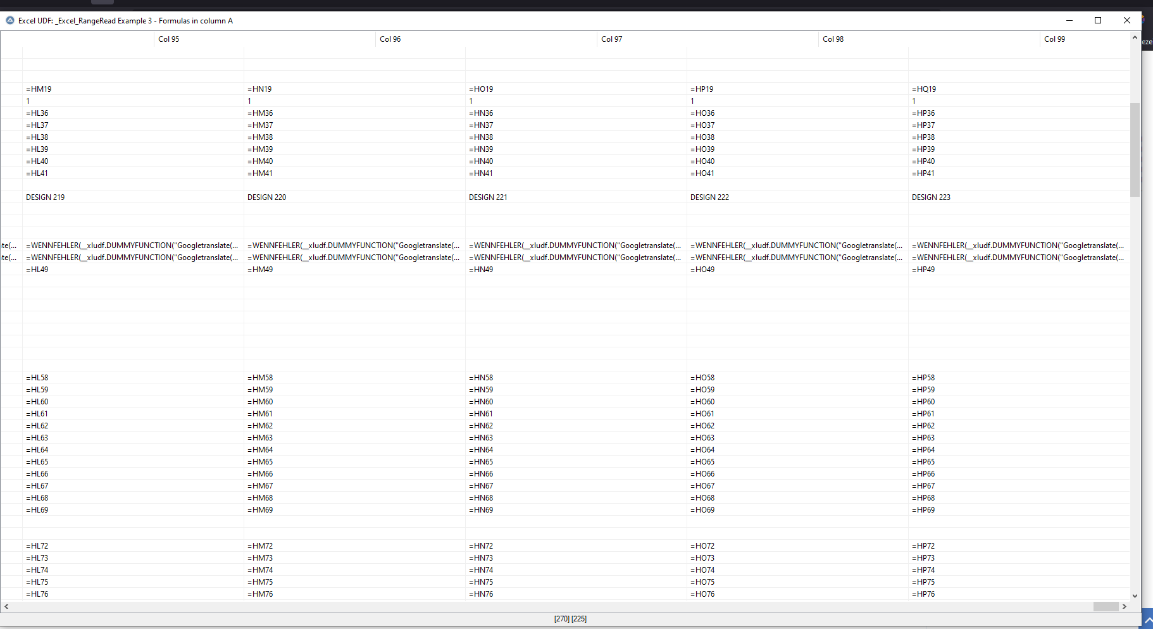Sort by the Col 95 header
The width and height of the screenshot is (1153, 629).
pyautogui.click(x=168, y=39)
